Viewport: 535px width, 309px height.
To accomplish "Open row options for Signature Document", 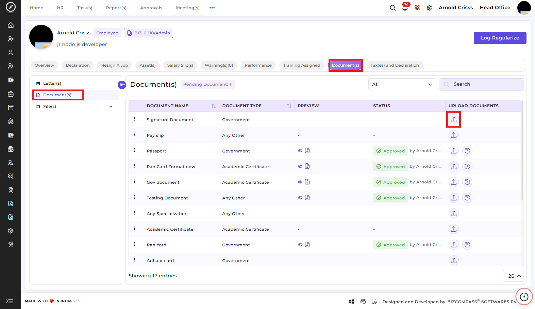I will tap(135, 119).
